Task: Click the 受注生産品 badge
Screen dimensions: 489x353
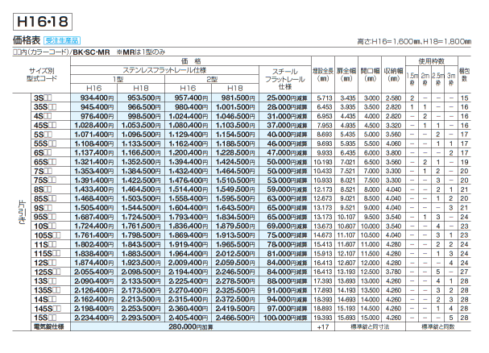Action: coord(62,40)
